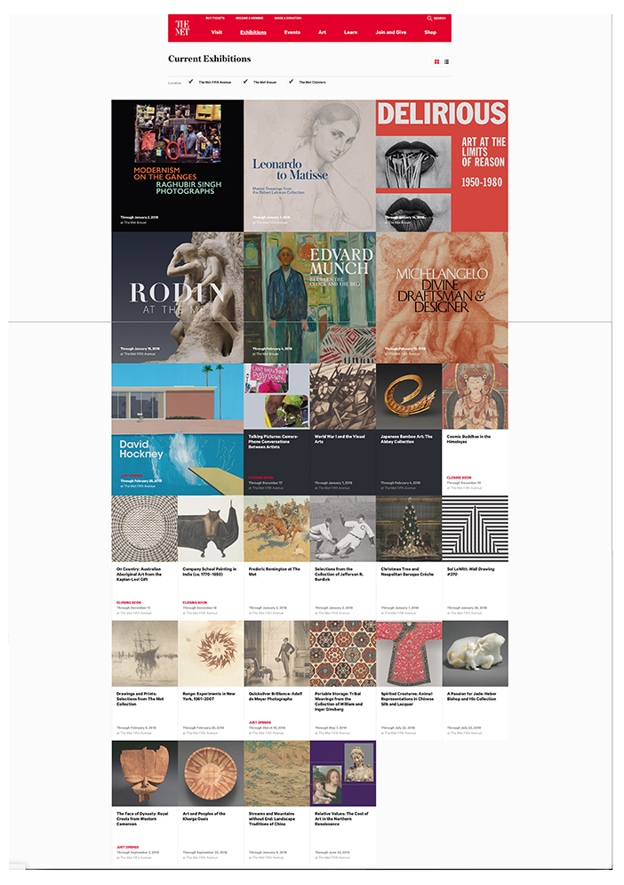This screenshot has height=885, width=624.
Task: Open the Visit menu
Action: (x=217, y=32)
